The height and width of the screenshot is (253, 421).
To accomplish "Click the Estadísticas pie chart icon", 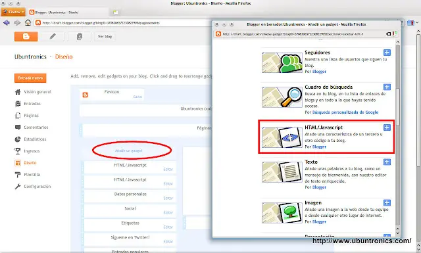I will point(18,139).
